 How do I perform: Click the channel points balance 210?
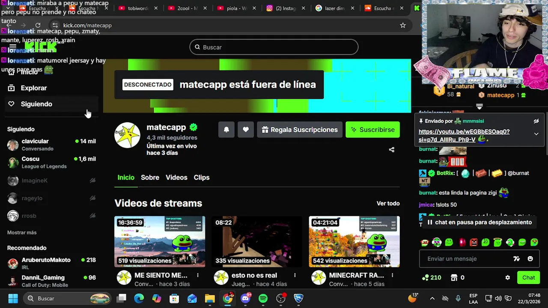[x=432, y=278]
